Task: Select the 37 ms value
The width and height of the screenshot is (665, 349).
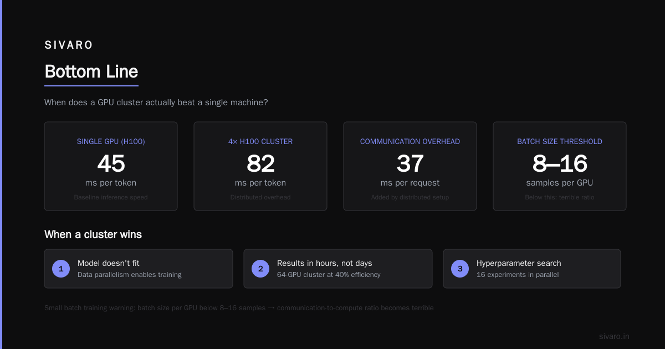Action: pos(410,163)
